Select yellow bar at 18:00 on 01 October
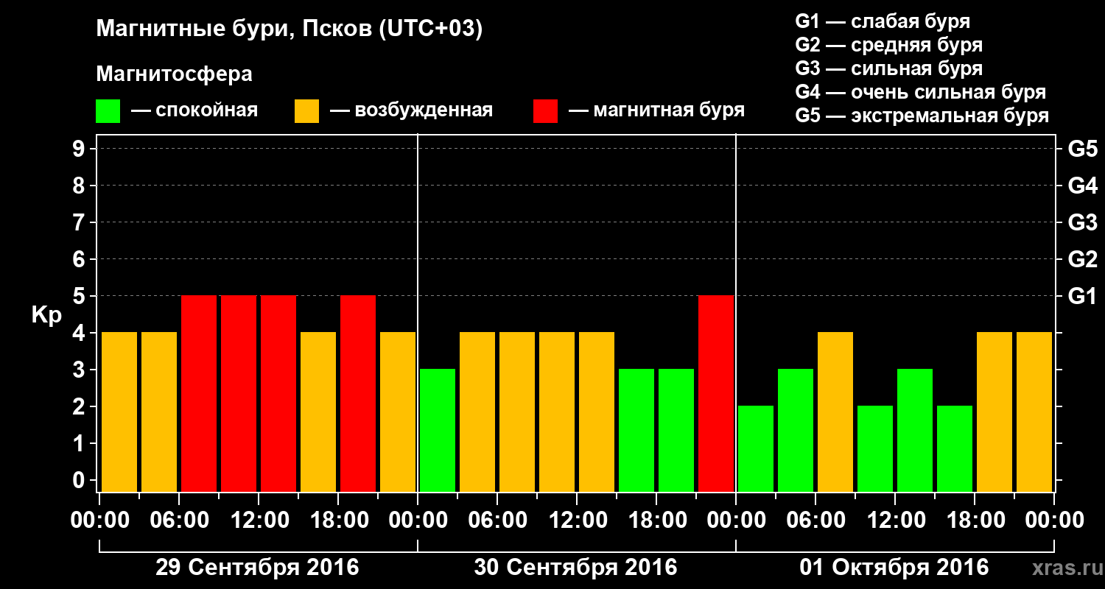The height and width of the screenshot is (589, 1105). click(x=994, y=412)
